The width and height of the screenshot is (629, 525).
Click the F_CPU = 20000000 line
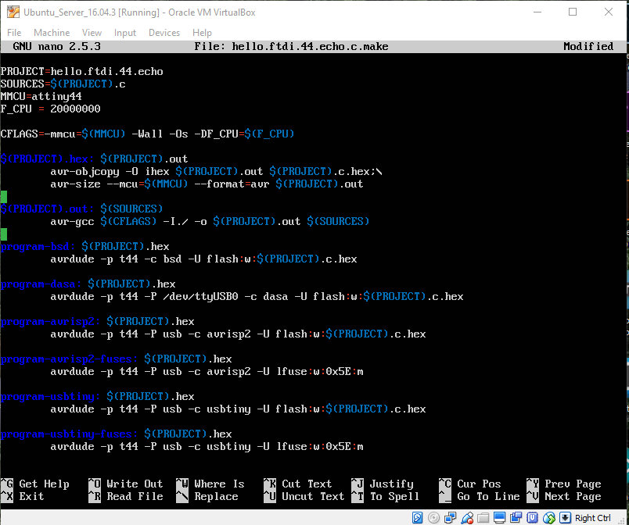(50, 109)
